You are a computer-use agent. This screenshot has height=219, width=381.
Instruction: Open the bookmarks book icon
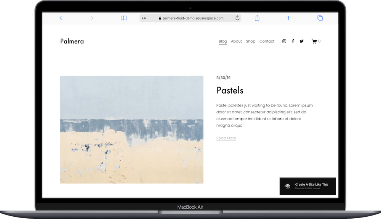click(x=124, y=18)
